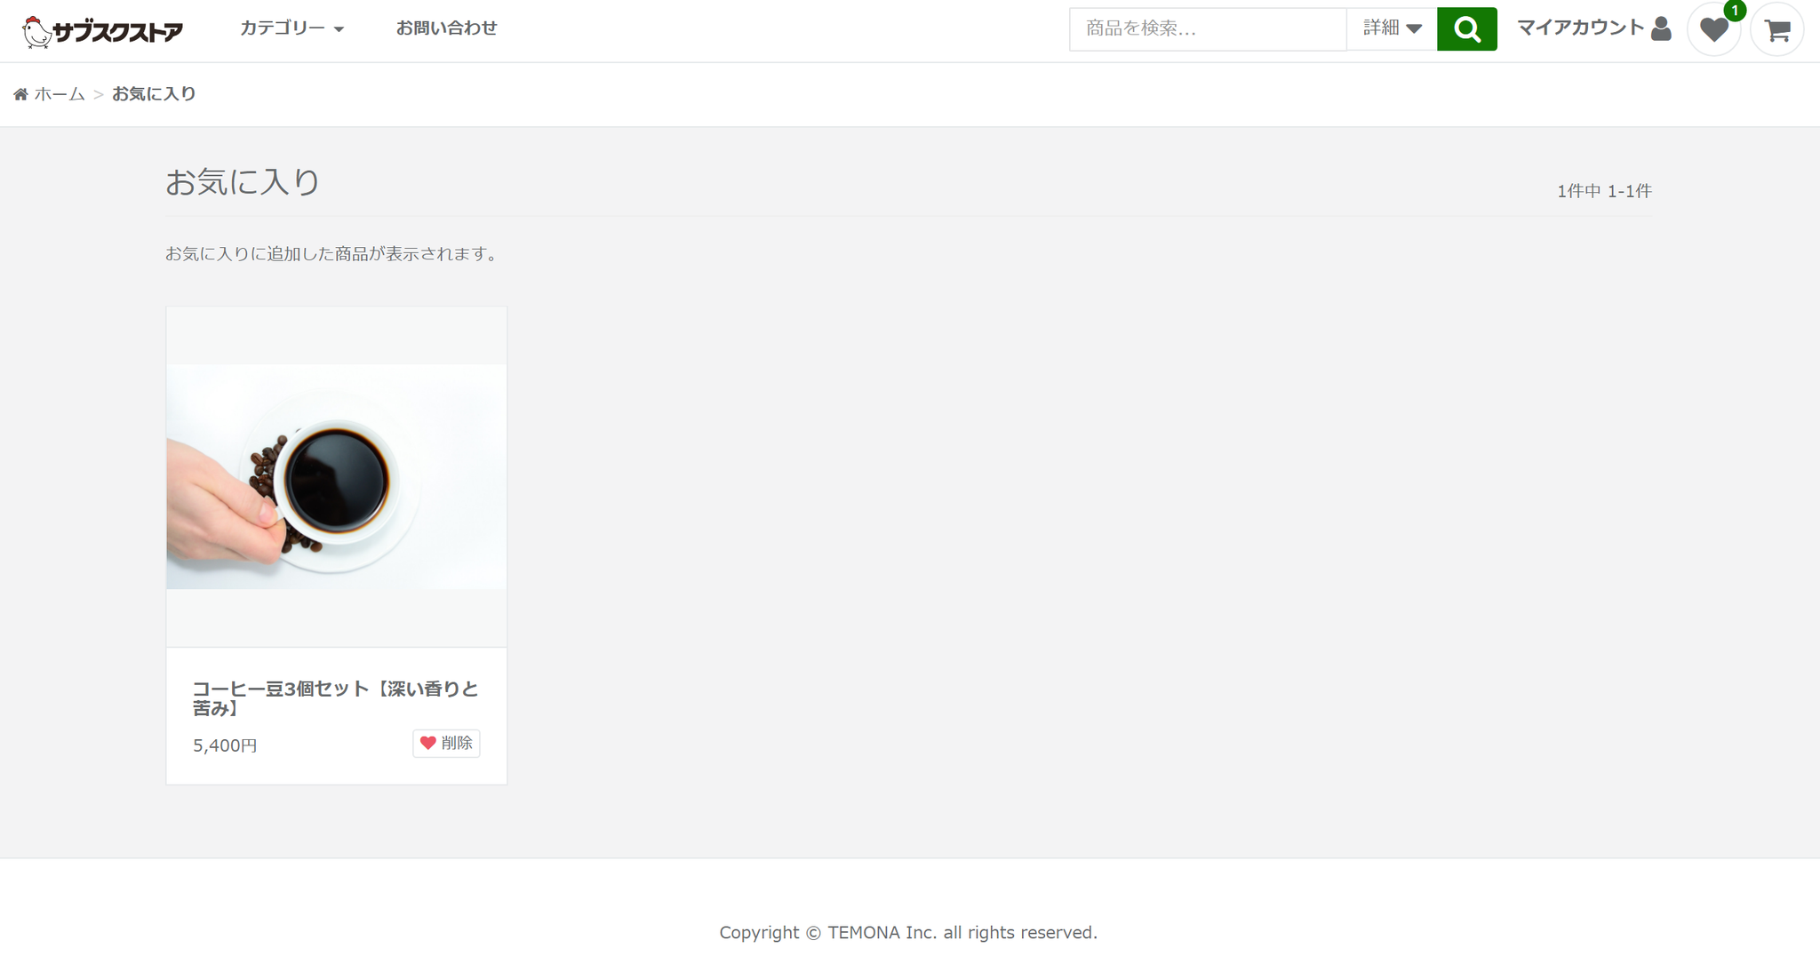
Task: Click the user silhouette icon
Action: [x=1661, y=29]
